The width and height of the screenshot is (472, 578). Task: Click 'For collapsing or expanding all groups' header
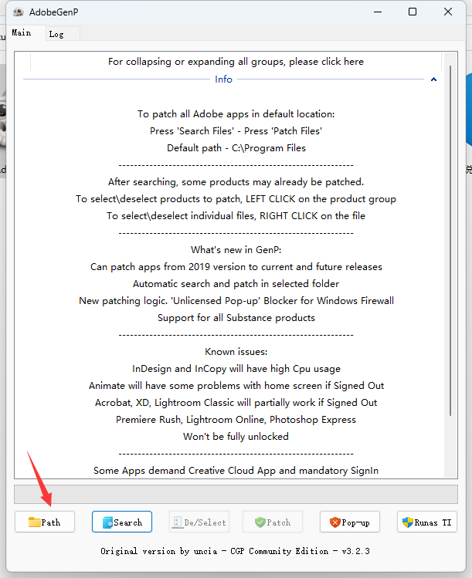(x=236, y=62)
